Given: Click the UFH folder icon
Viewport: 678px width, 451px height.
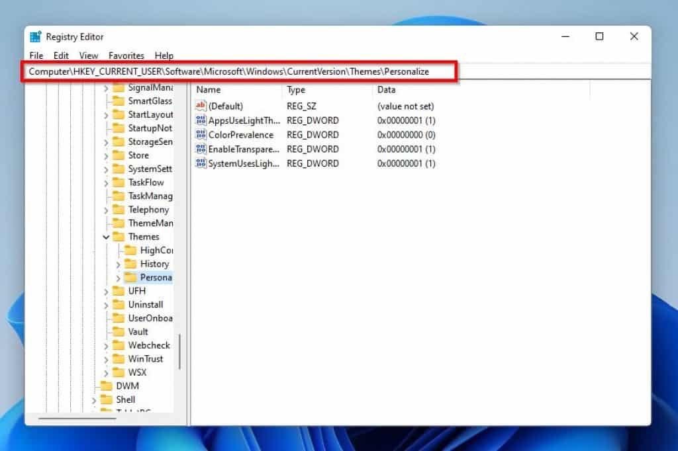Looking at the screenshot, I should click(119, 291).
